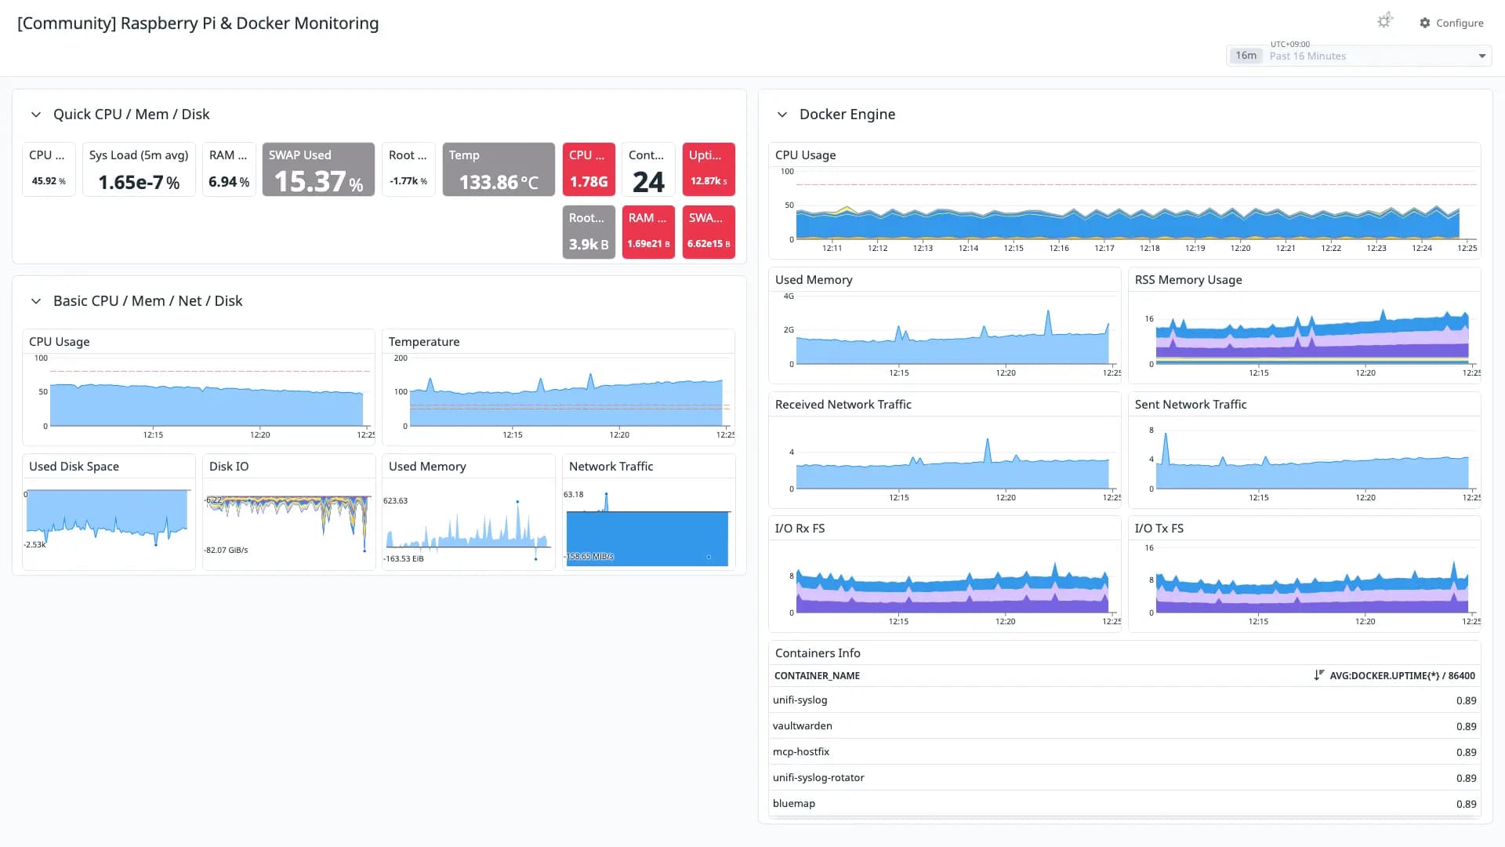1505x847 pixels.
Task: Click the Used Disk Space graph
Action: 109,512
